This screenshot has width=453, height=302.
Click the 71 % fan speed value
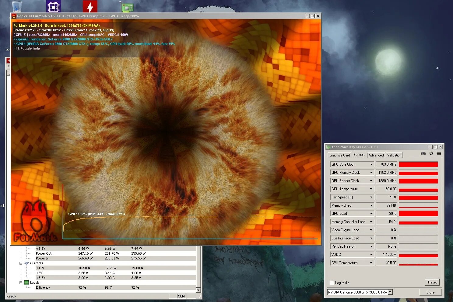click(x=387, y=197)
